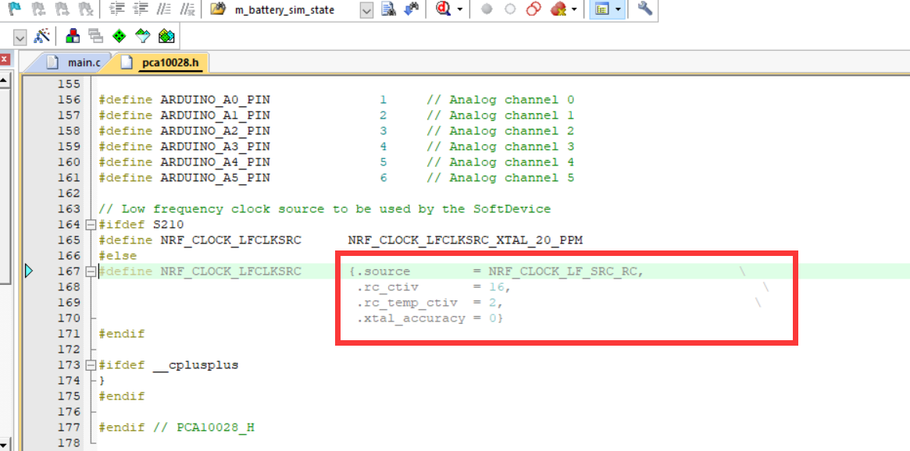Open Configuration with the wrench icon
This screenshot has height=451, width=910.
[x=644, y=9]
